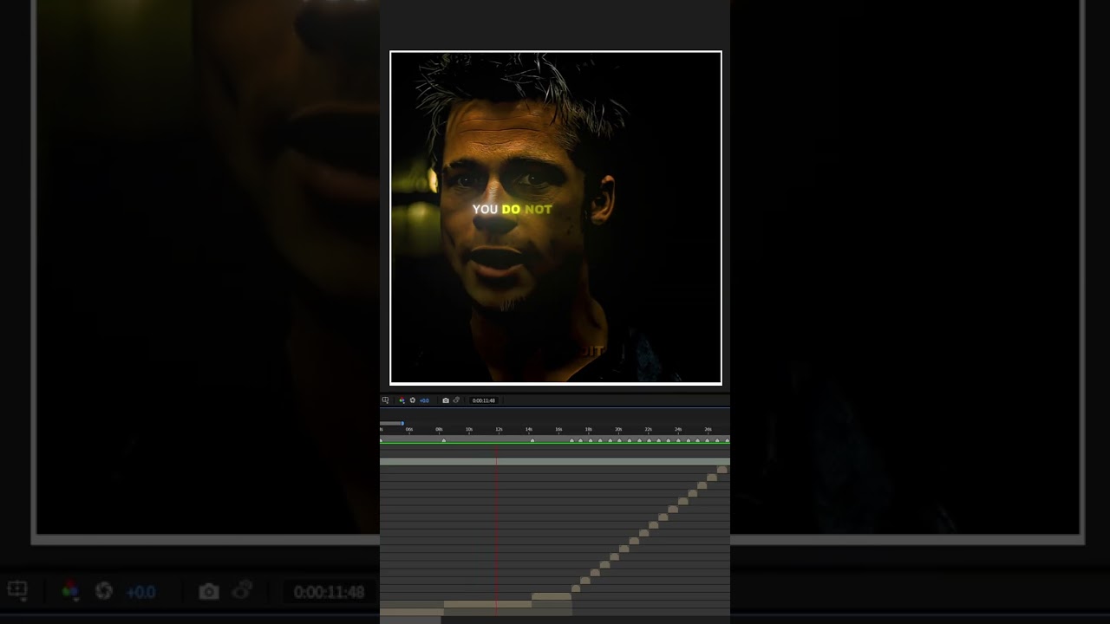Select the full-length top layer bar
1110x624 pixels.
coord(555,461)
